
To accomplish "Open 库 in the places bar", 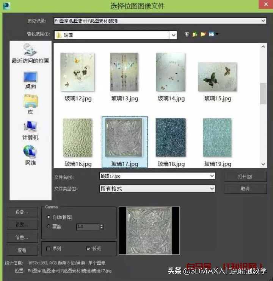I will tap(30, 104).
